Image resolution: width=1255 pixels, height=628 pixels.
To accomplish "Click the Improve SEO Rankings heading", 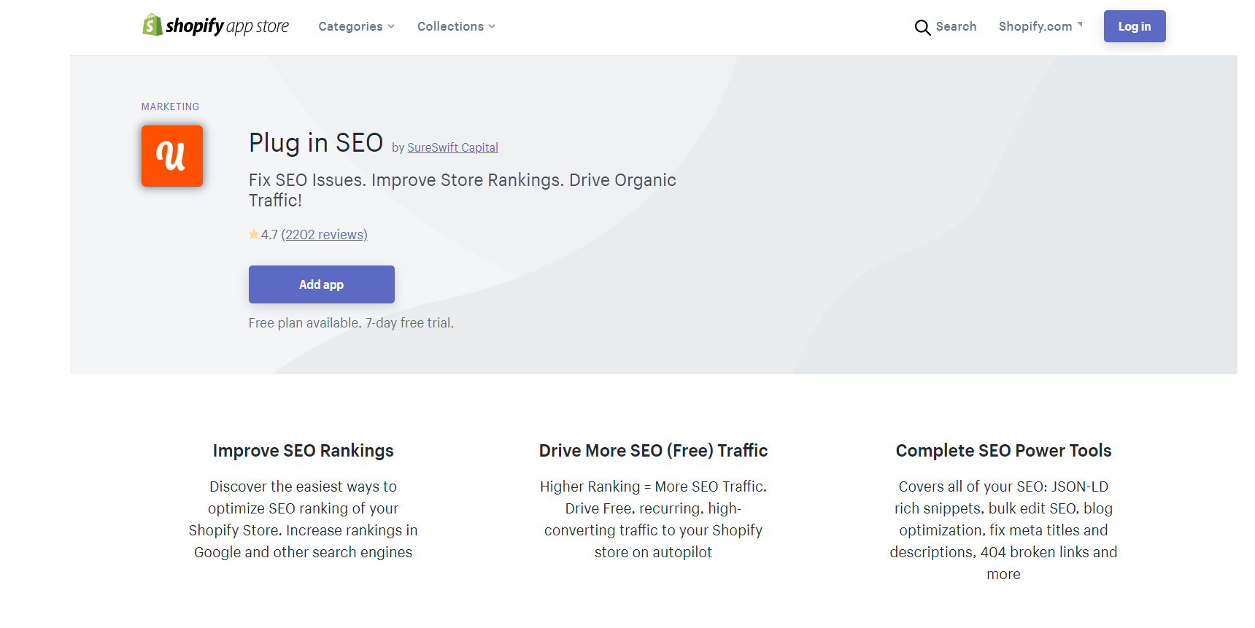I will [x=304, y=451].
